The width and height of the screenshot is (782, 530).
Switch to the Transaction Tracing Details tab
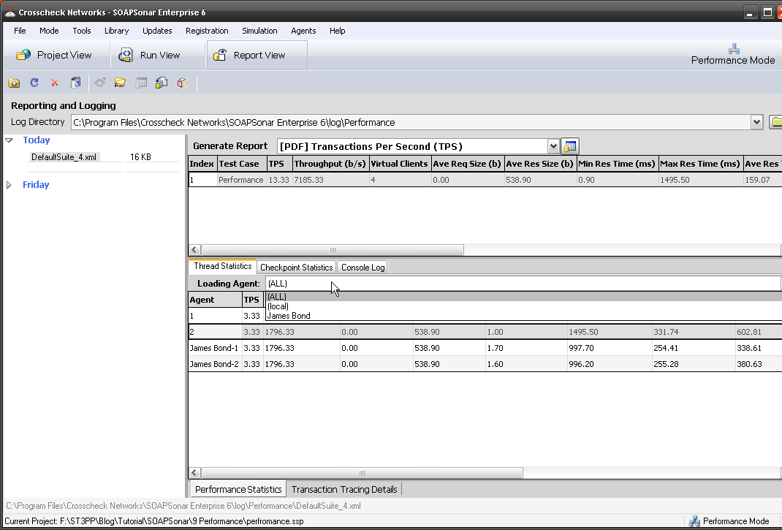(344, 489)
